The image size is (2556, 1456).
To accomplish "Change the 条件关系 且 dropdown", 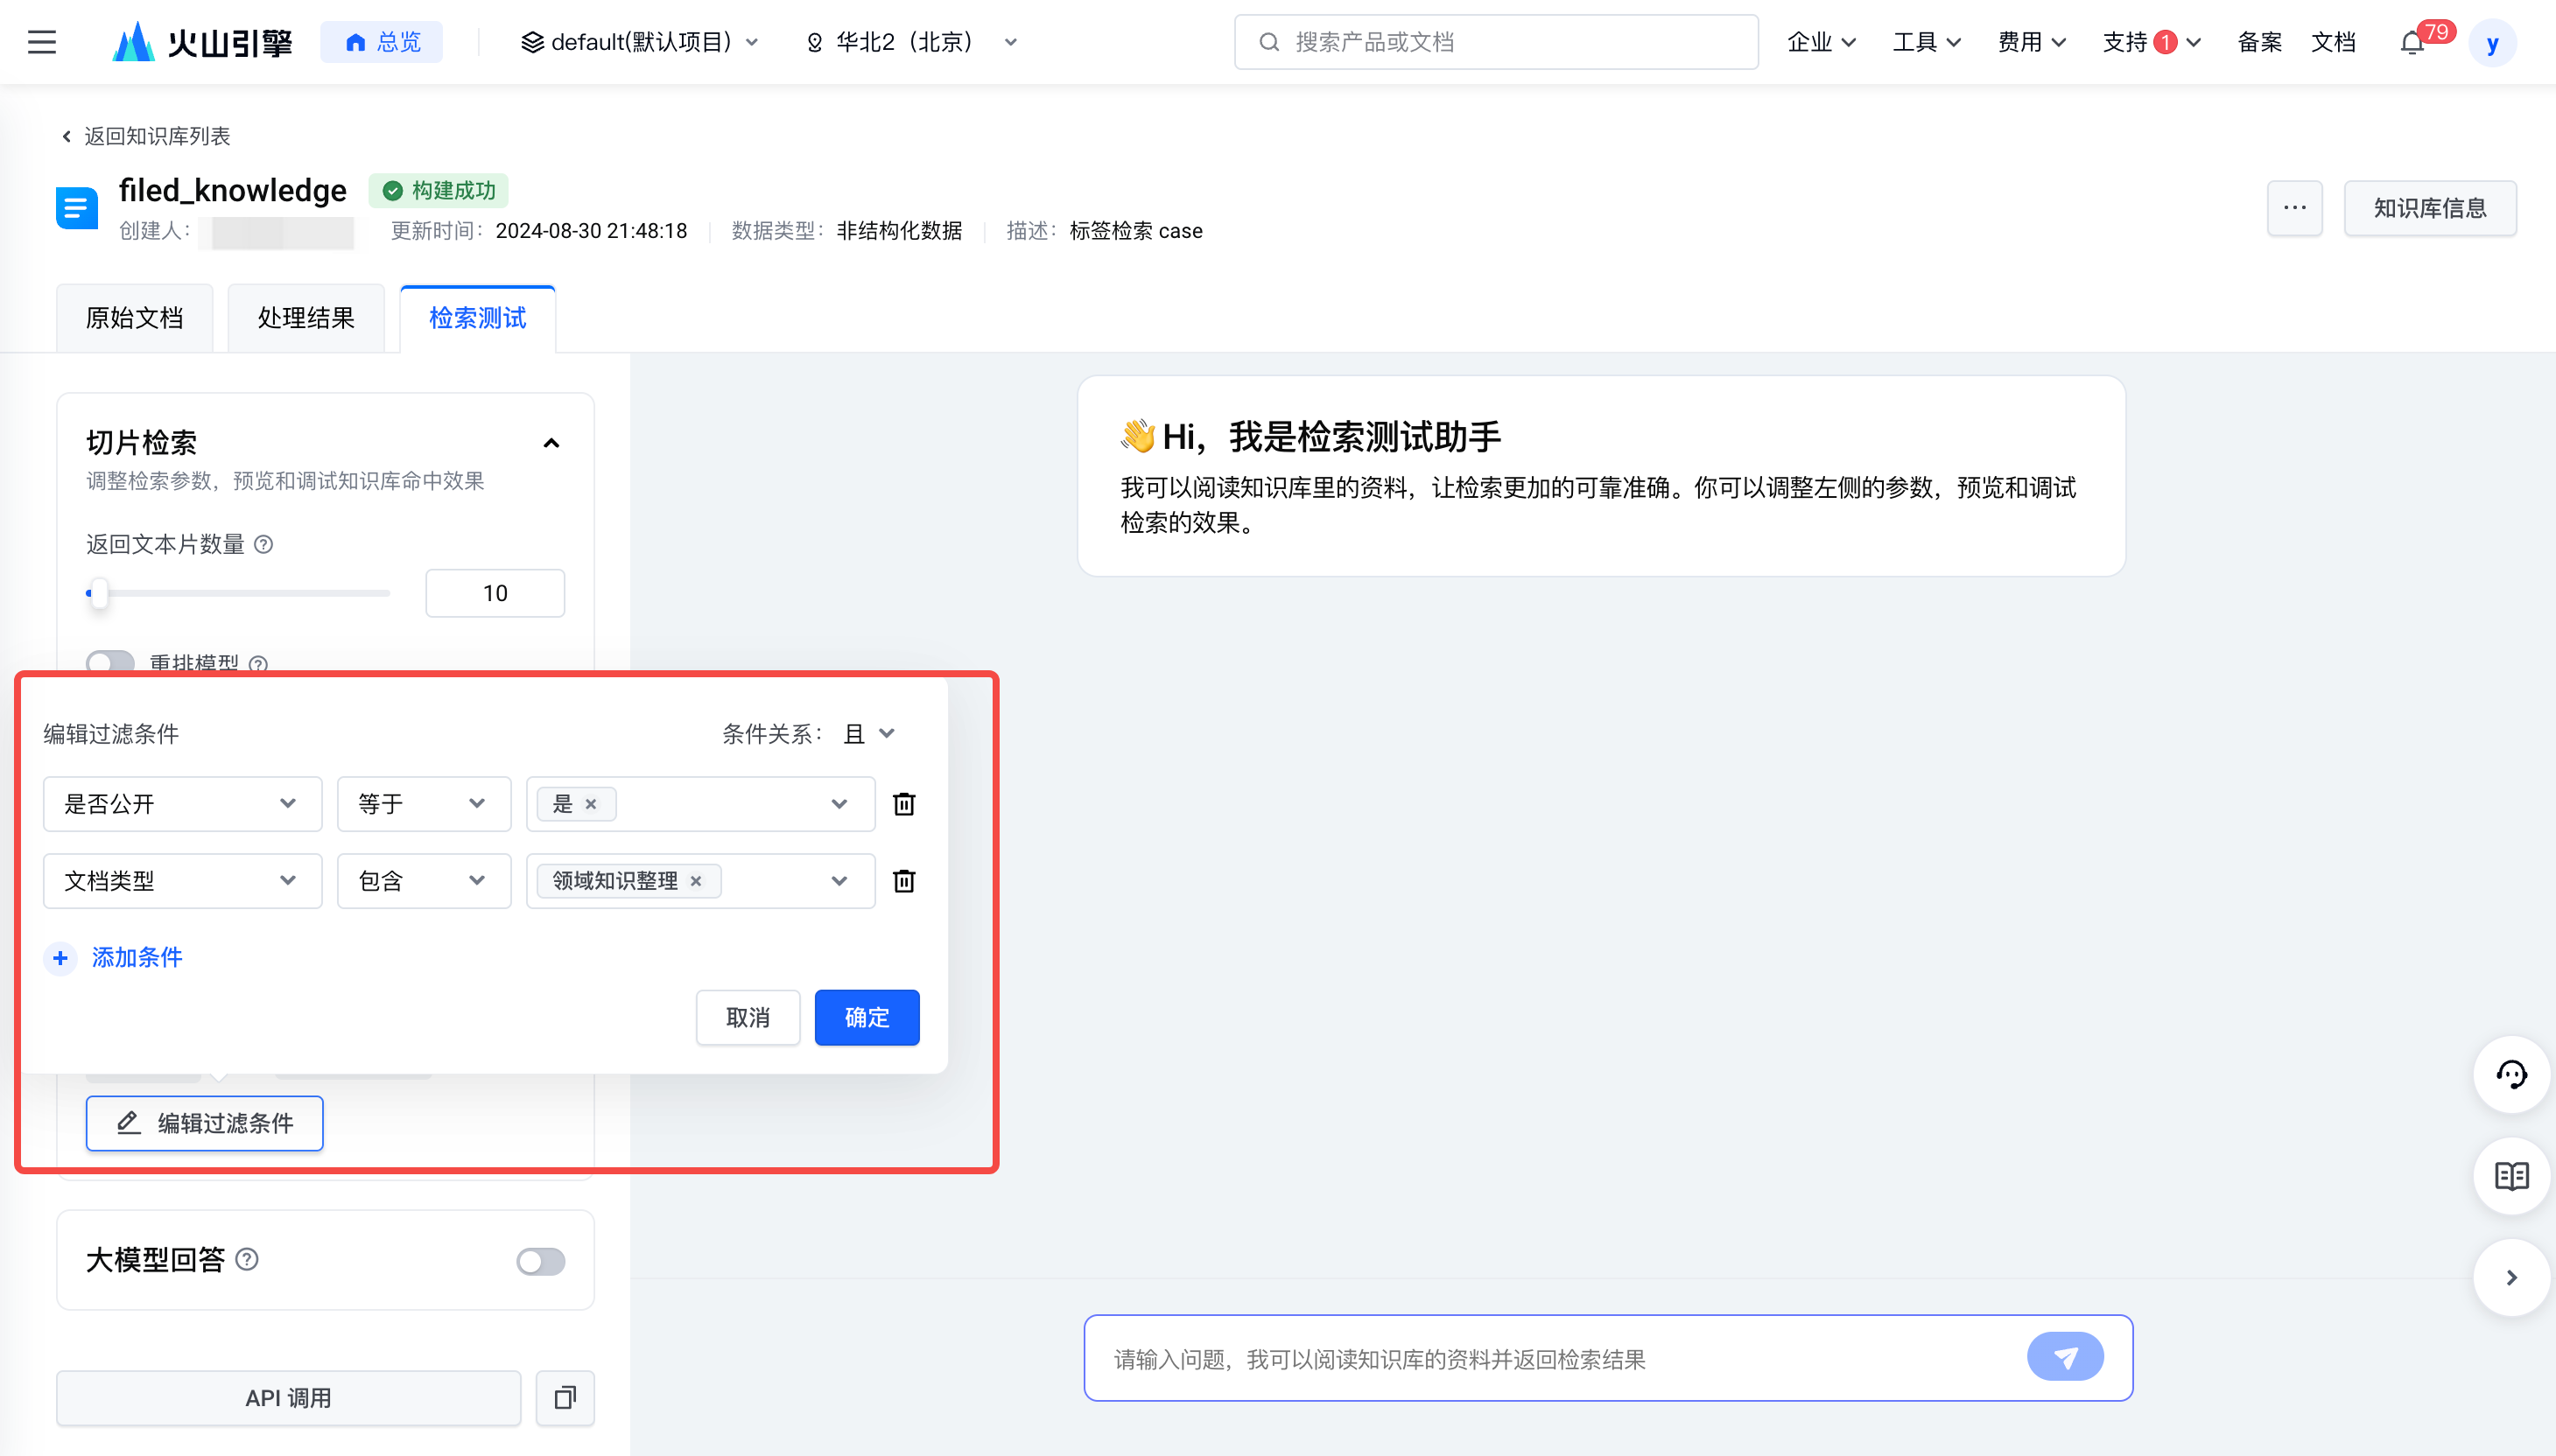I will tap(868, 734).
